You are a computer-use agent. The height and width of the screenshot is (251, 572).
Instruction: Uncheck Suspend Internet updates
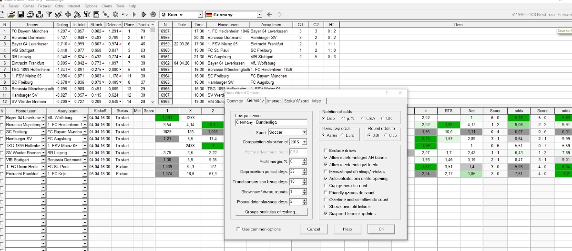(x=325, y=214)
